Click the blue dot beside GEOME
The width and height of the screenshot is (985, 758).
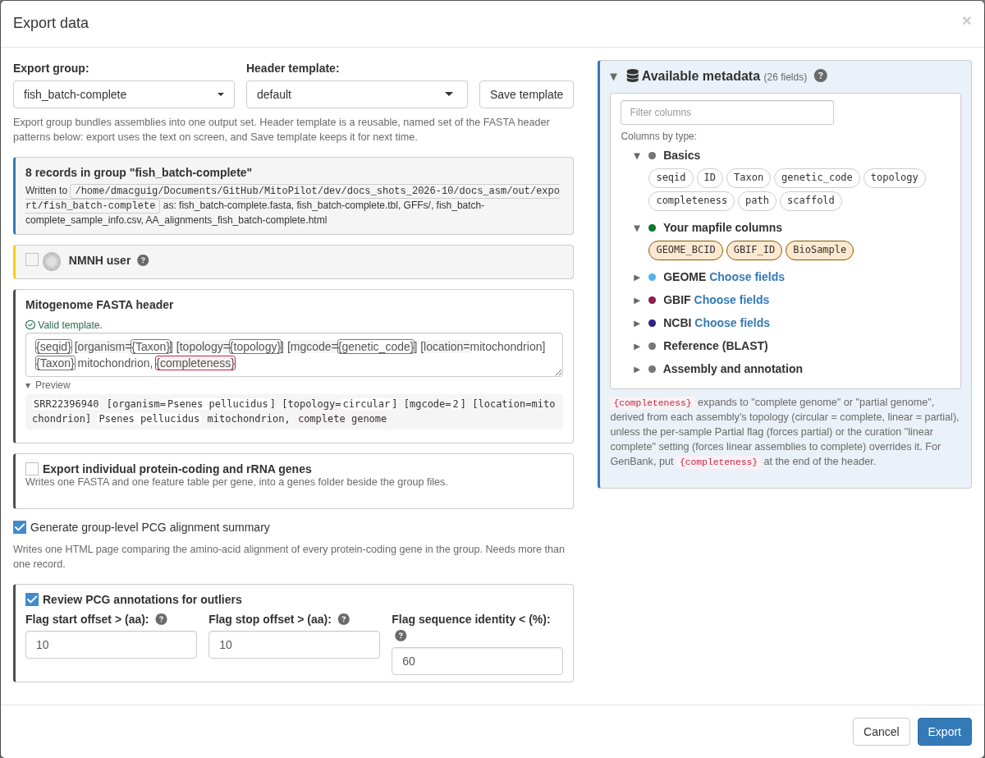click(x=653, y=278)
